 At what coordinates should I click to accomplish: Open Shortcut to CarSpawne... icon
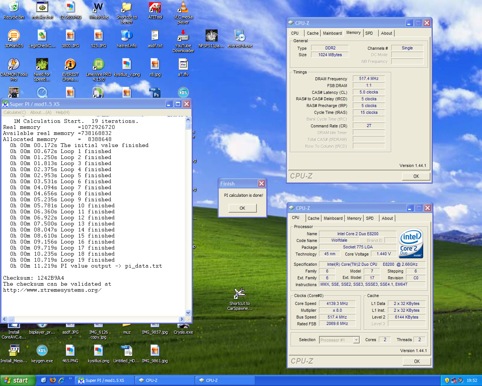click(239, 299)
